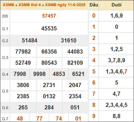Click G.4 number 6521
Viewport: 134px width, 122px height.
pos(78,74)
